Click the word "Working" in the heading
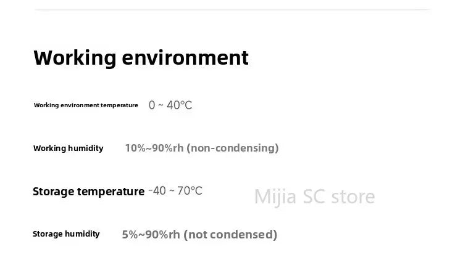 coord(75,58)
